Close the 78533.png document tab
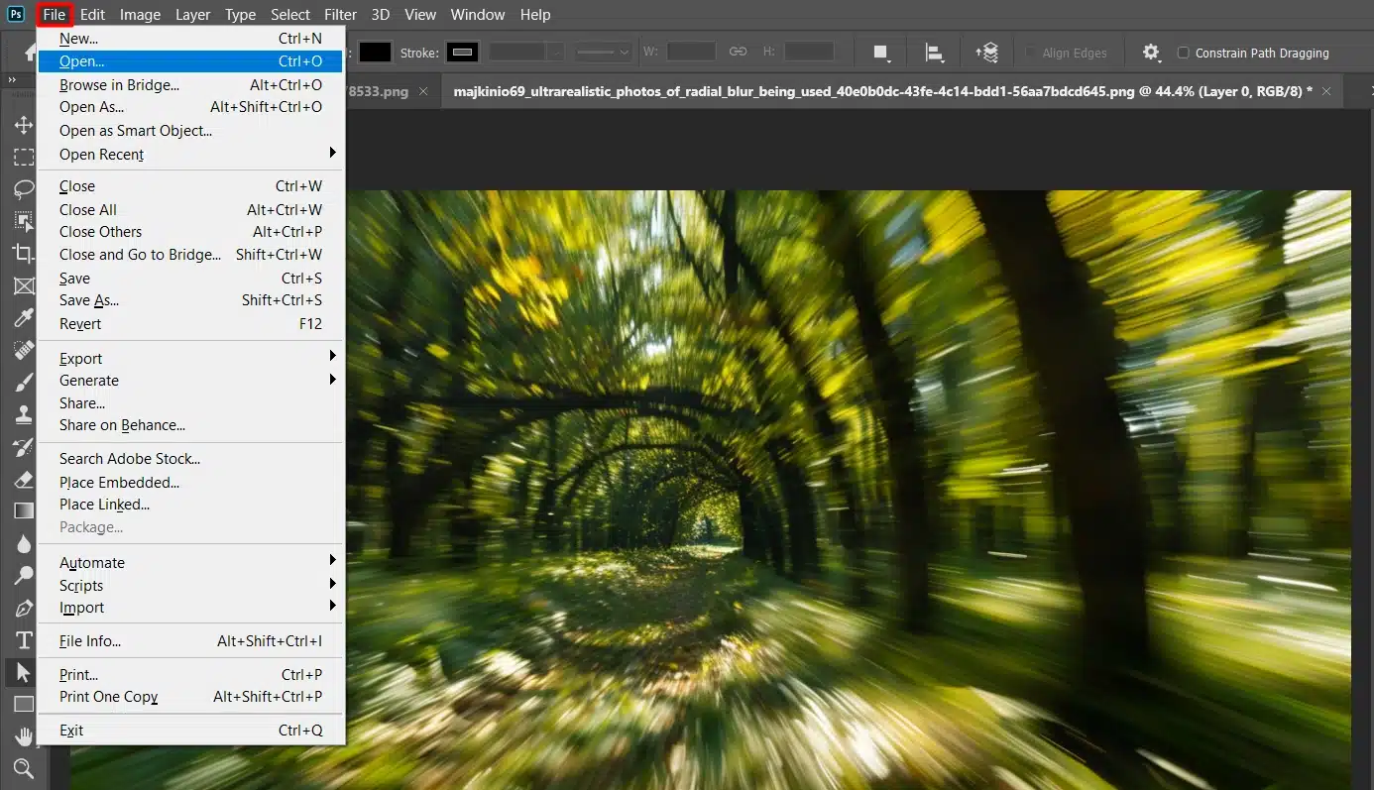The image size is (1374, 790). point(423,91)
